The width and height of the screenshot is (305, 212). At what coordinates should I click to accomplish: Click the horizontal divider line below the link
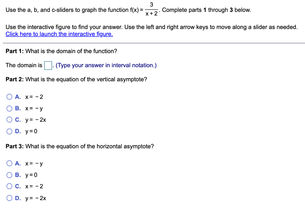[152, 43]
